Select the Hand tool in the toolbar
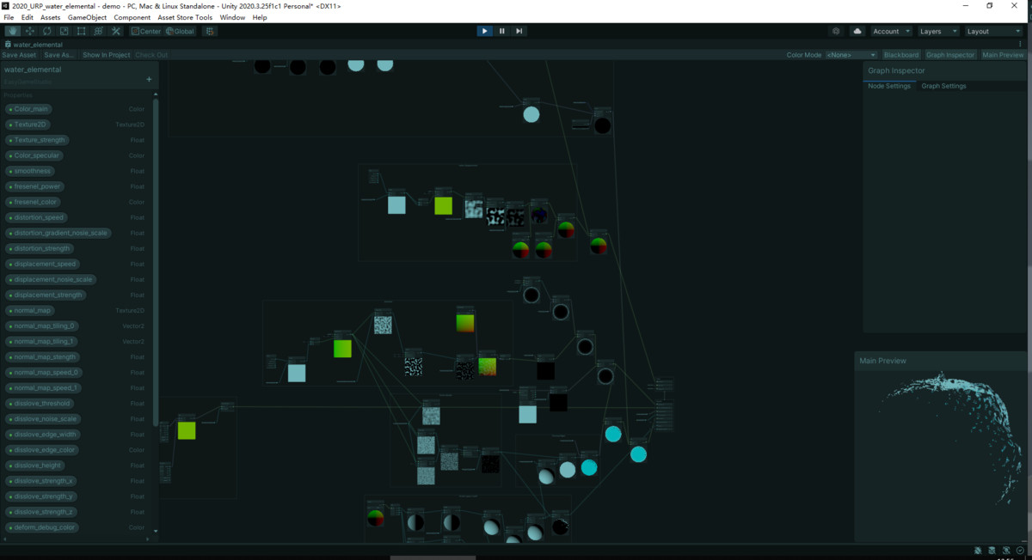Screen dimensions: 1032x560 tap(12, 30)
